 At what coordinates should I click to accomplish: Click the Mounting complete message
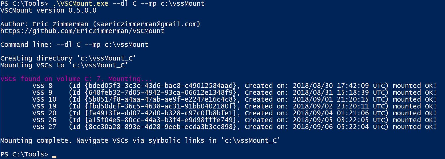tap(139, 140)
